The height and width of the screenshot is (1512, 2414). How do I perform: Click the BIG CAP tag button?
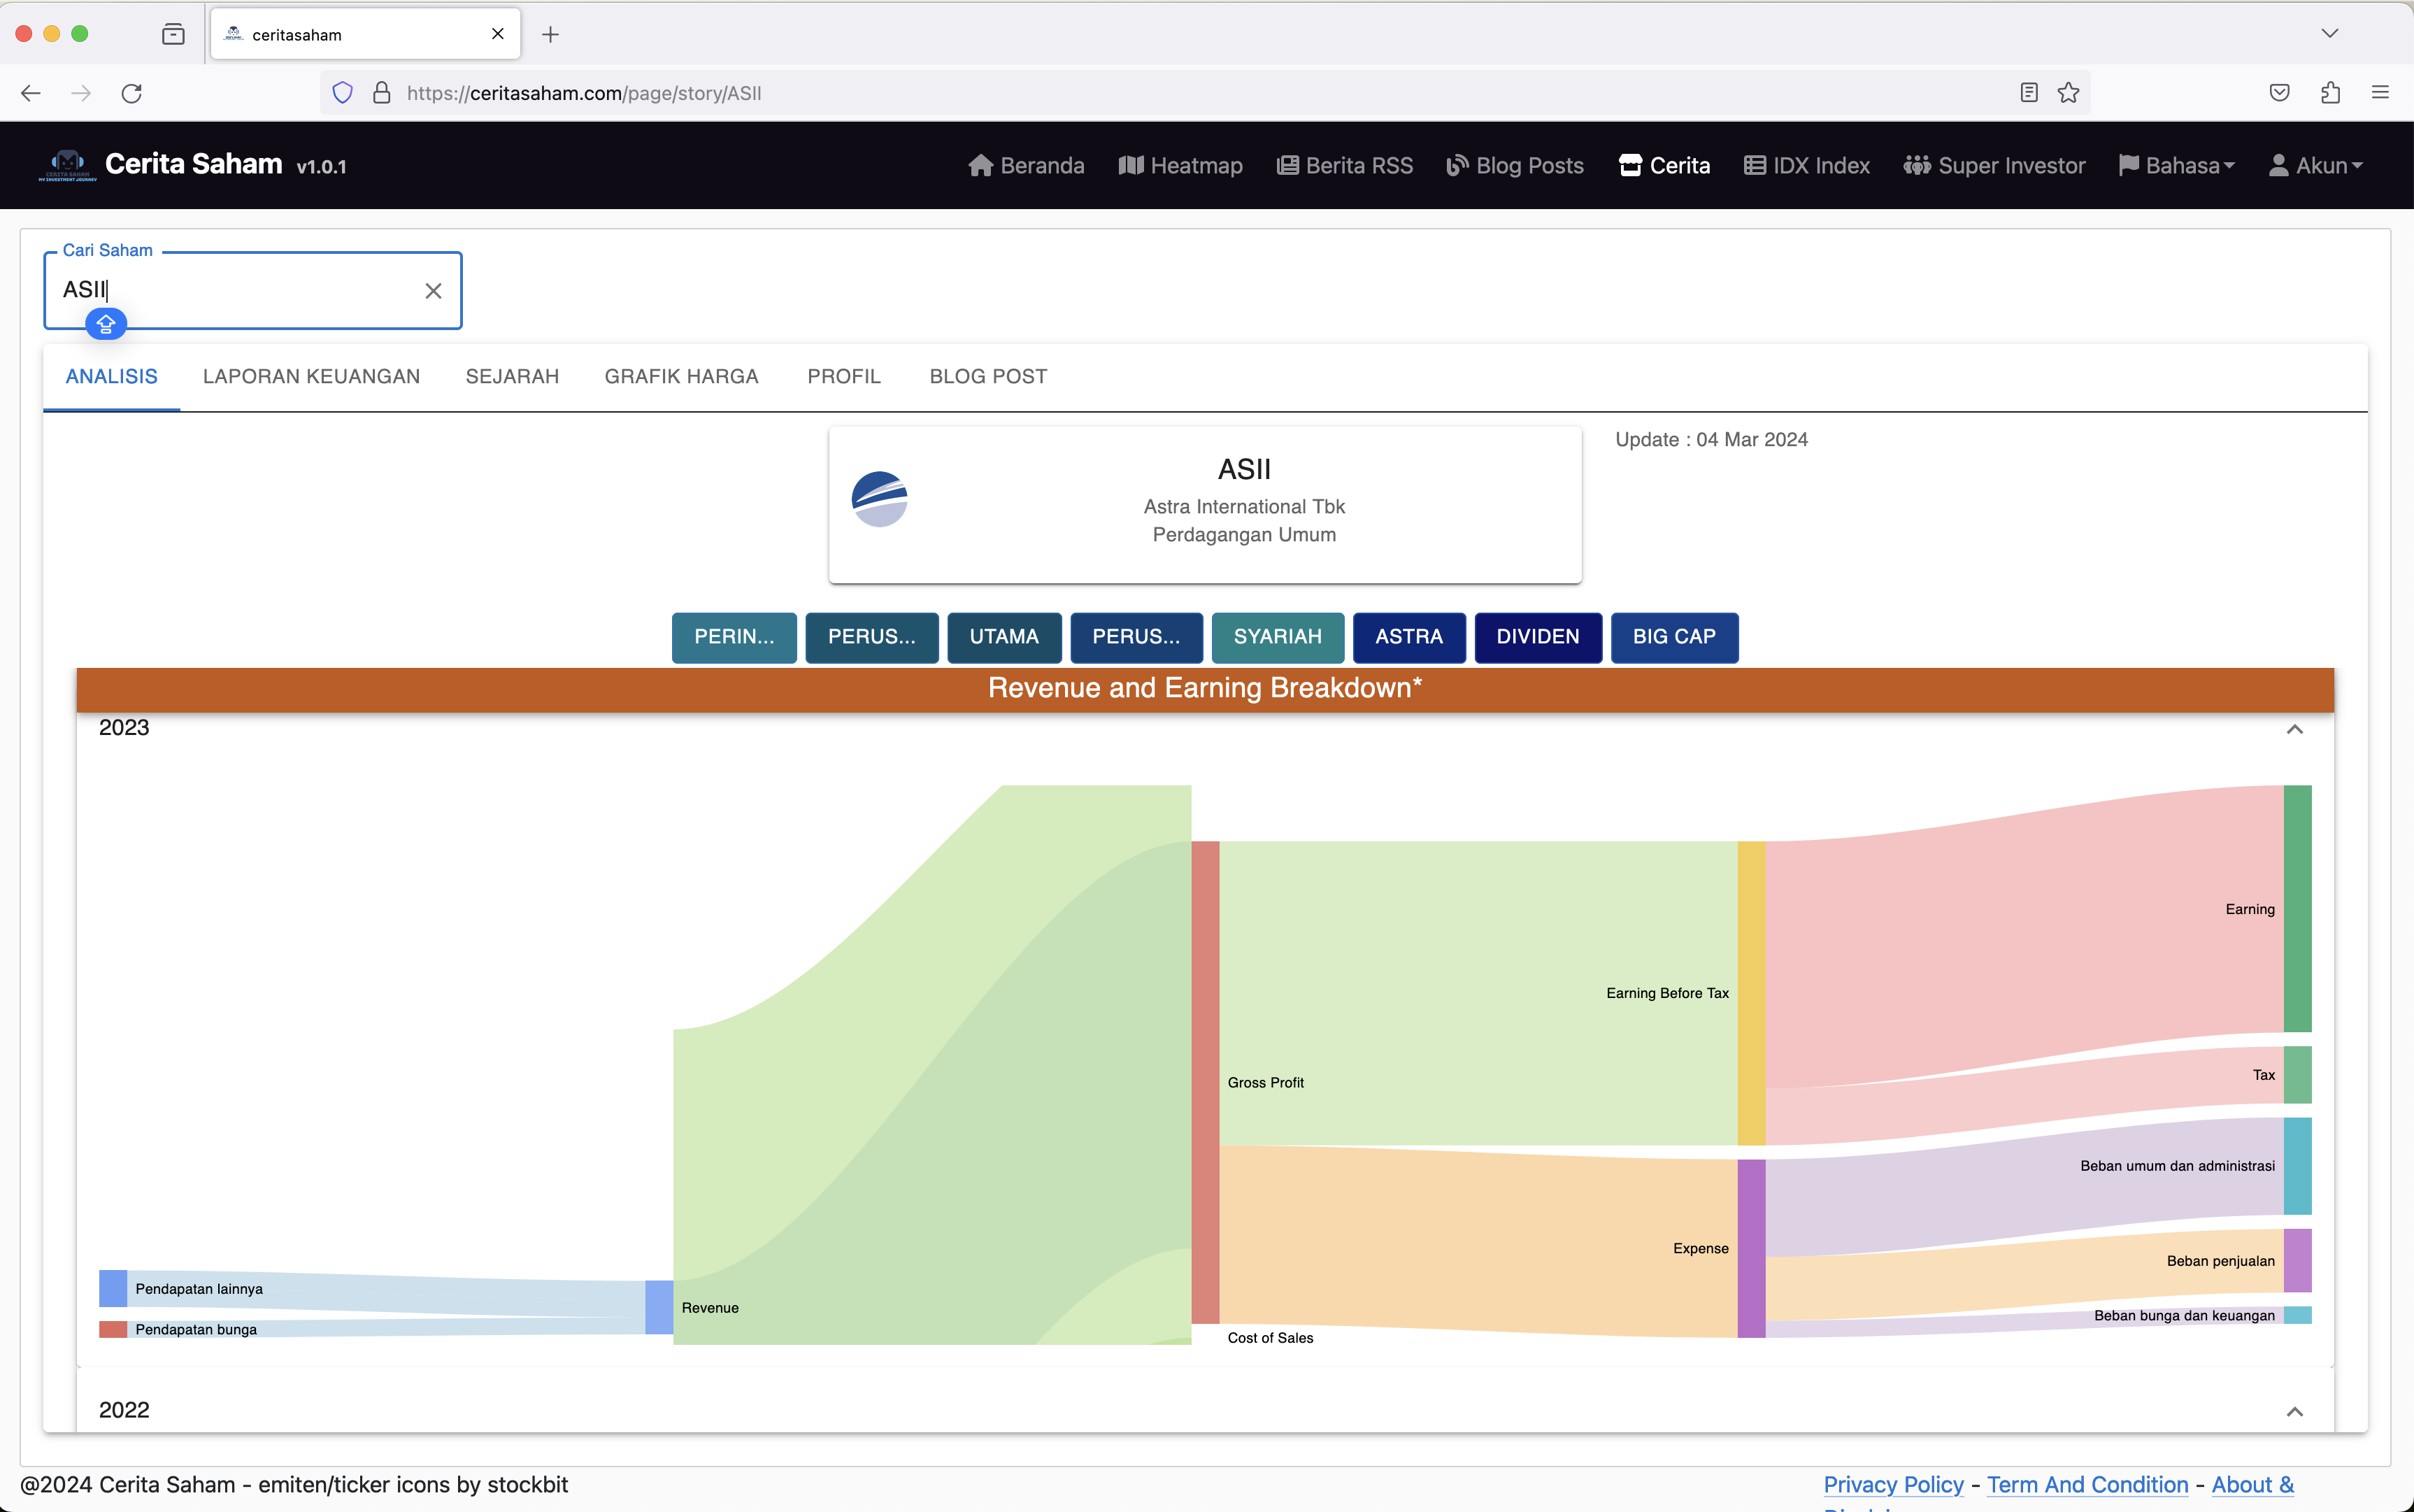[x=1674, y=637]
